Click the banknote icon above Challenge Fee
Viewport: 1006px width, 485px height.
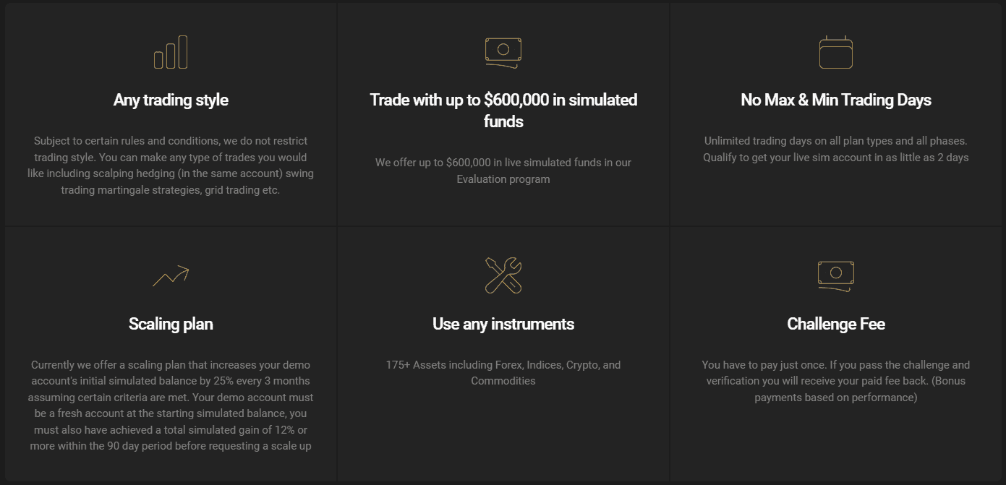click(835, 275)
